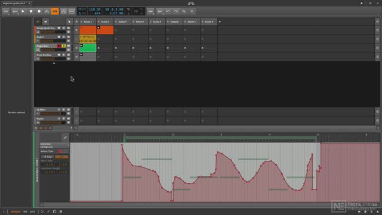This screenshot has width=382, height=215.
Task: Click the loop region bar in editor ruler
Action: coord(221,138)
